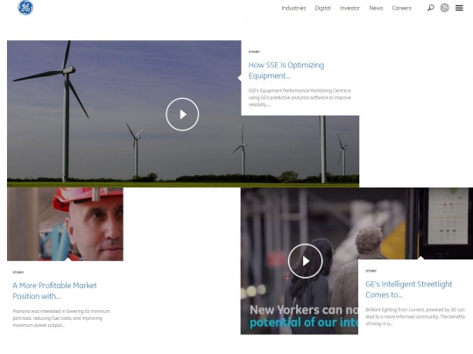Click the STORY label above the SSE headline
Viewport: 473px width, 354px height.
pos(254,52)
